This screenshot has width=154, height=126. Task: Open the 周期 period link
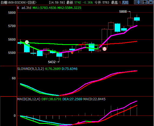[125, 2]
